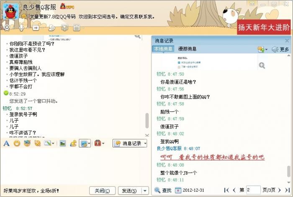This screenshot has width=293, height=197.
Task: Open the calendar date picker 2012-12-31
Action: click(x=190, y=190)
